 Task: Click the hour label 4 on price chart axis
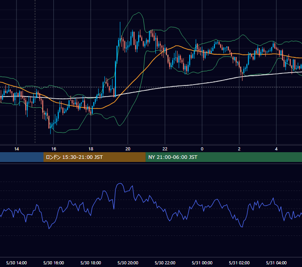[x=276, y=149]
